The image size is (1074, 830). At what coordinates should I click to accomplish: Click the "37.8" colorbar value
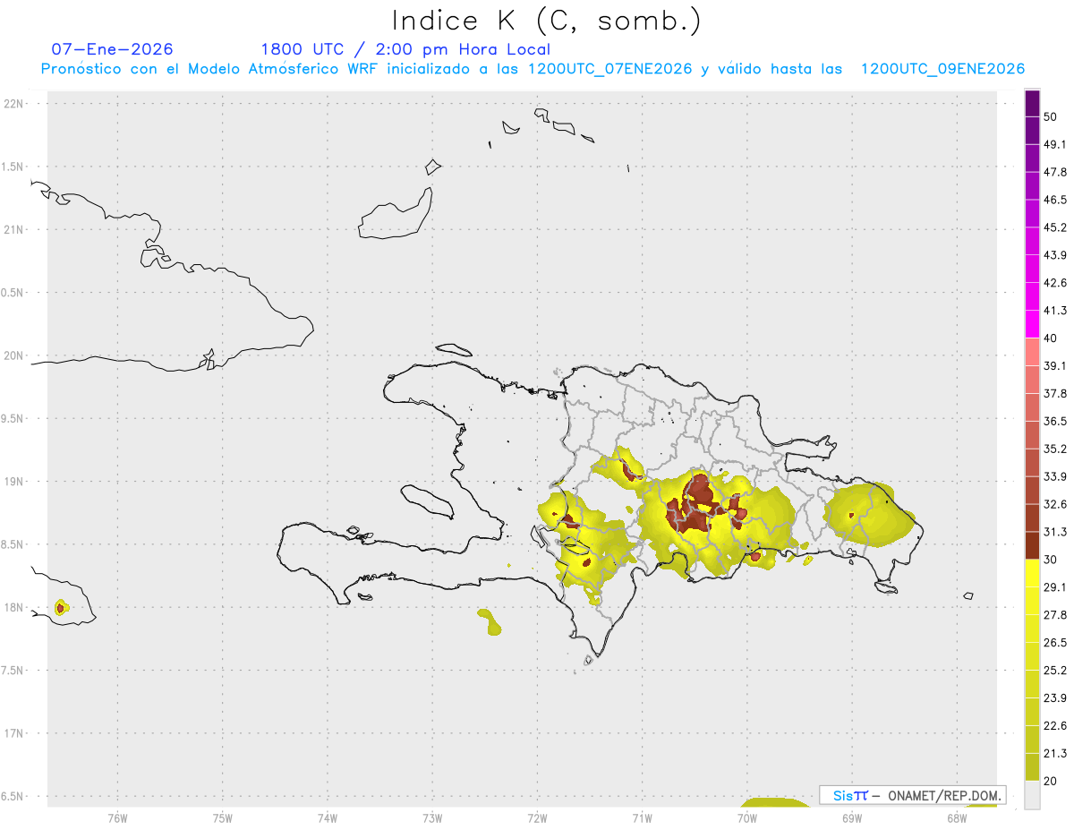click(1055, 393)
